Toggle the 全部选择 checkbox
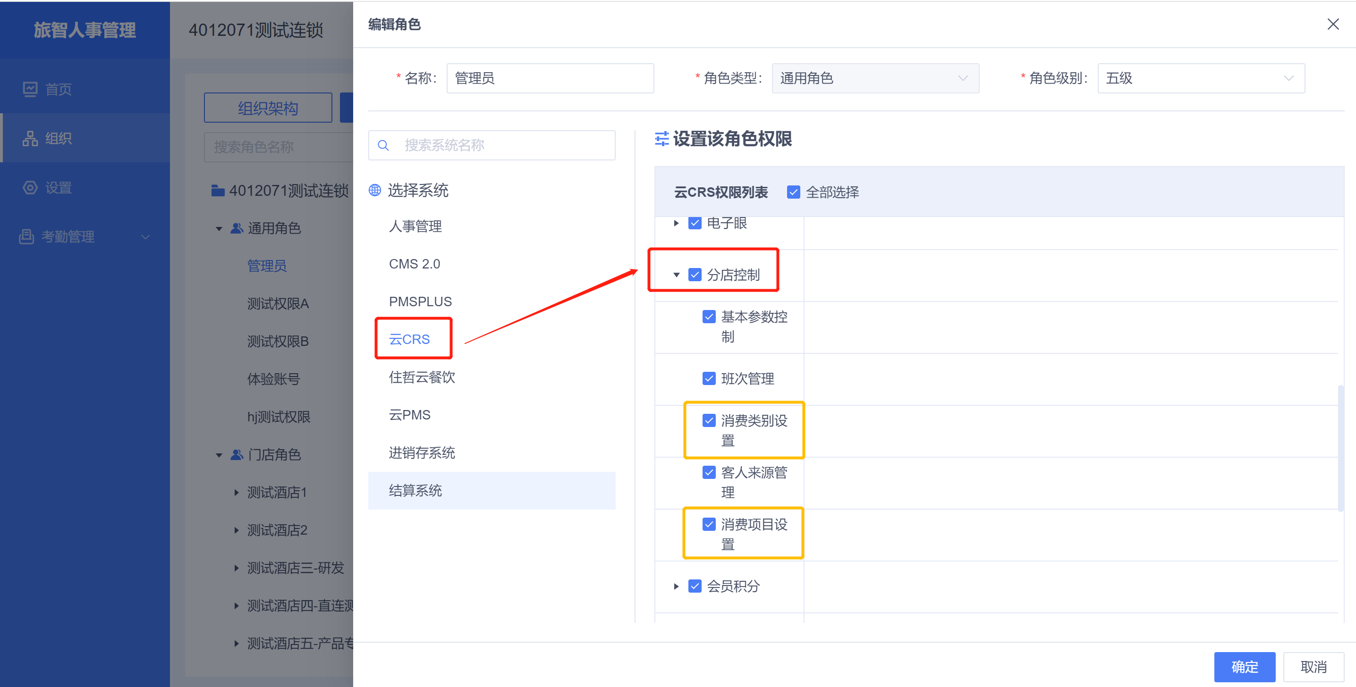This screenshot has width=1356, height=687. pos(793,192)
